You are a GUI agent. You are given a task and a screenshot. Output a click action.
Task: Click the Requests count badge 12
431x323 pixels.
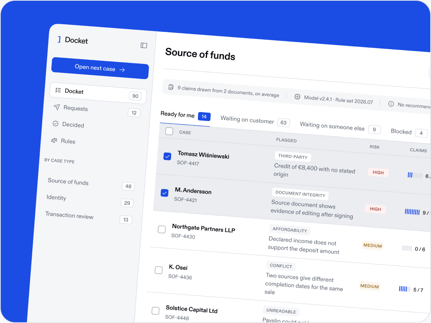coord(134,113)
